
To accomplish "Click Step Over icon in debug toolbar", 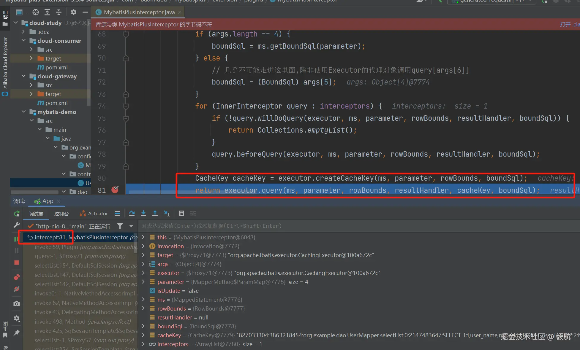I will pyautogui.click(x=132, y=213).
